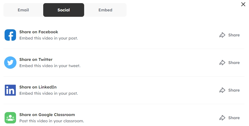Click the Twitter bird icon
Image resolution: width=249 pixels, height=126 pixels.
point(10,63)
